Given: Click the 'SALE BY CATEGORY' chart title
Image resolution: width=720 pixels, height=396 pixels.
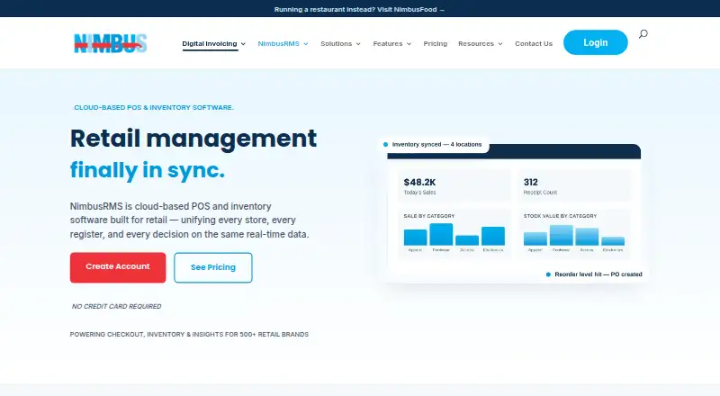Looking at the screenshot, I should [x=429, y=216].
